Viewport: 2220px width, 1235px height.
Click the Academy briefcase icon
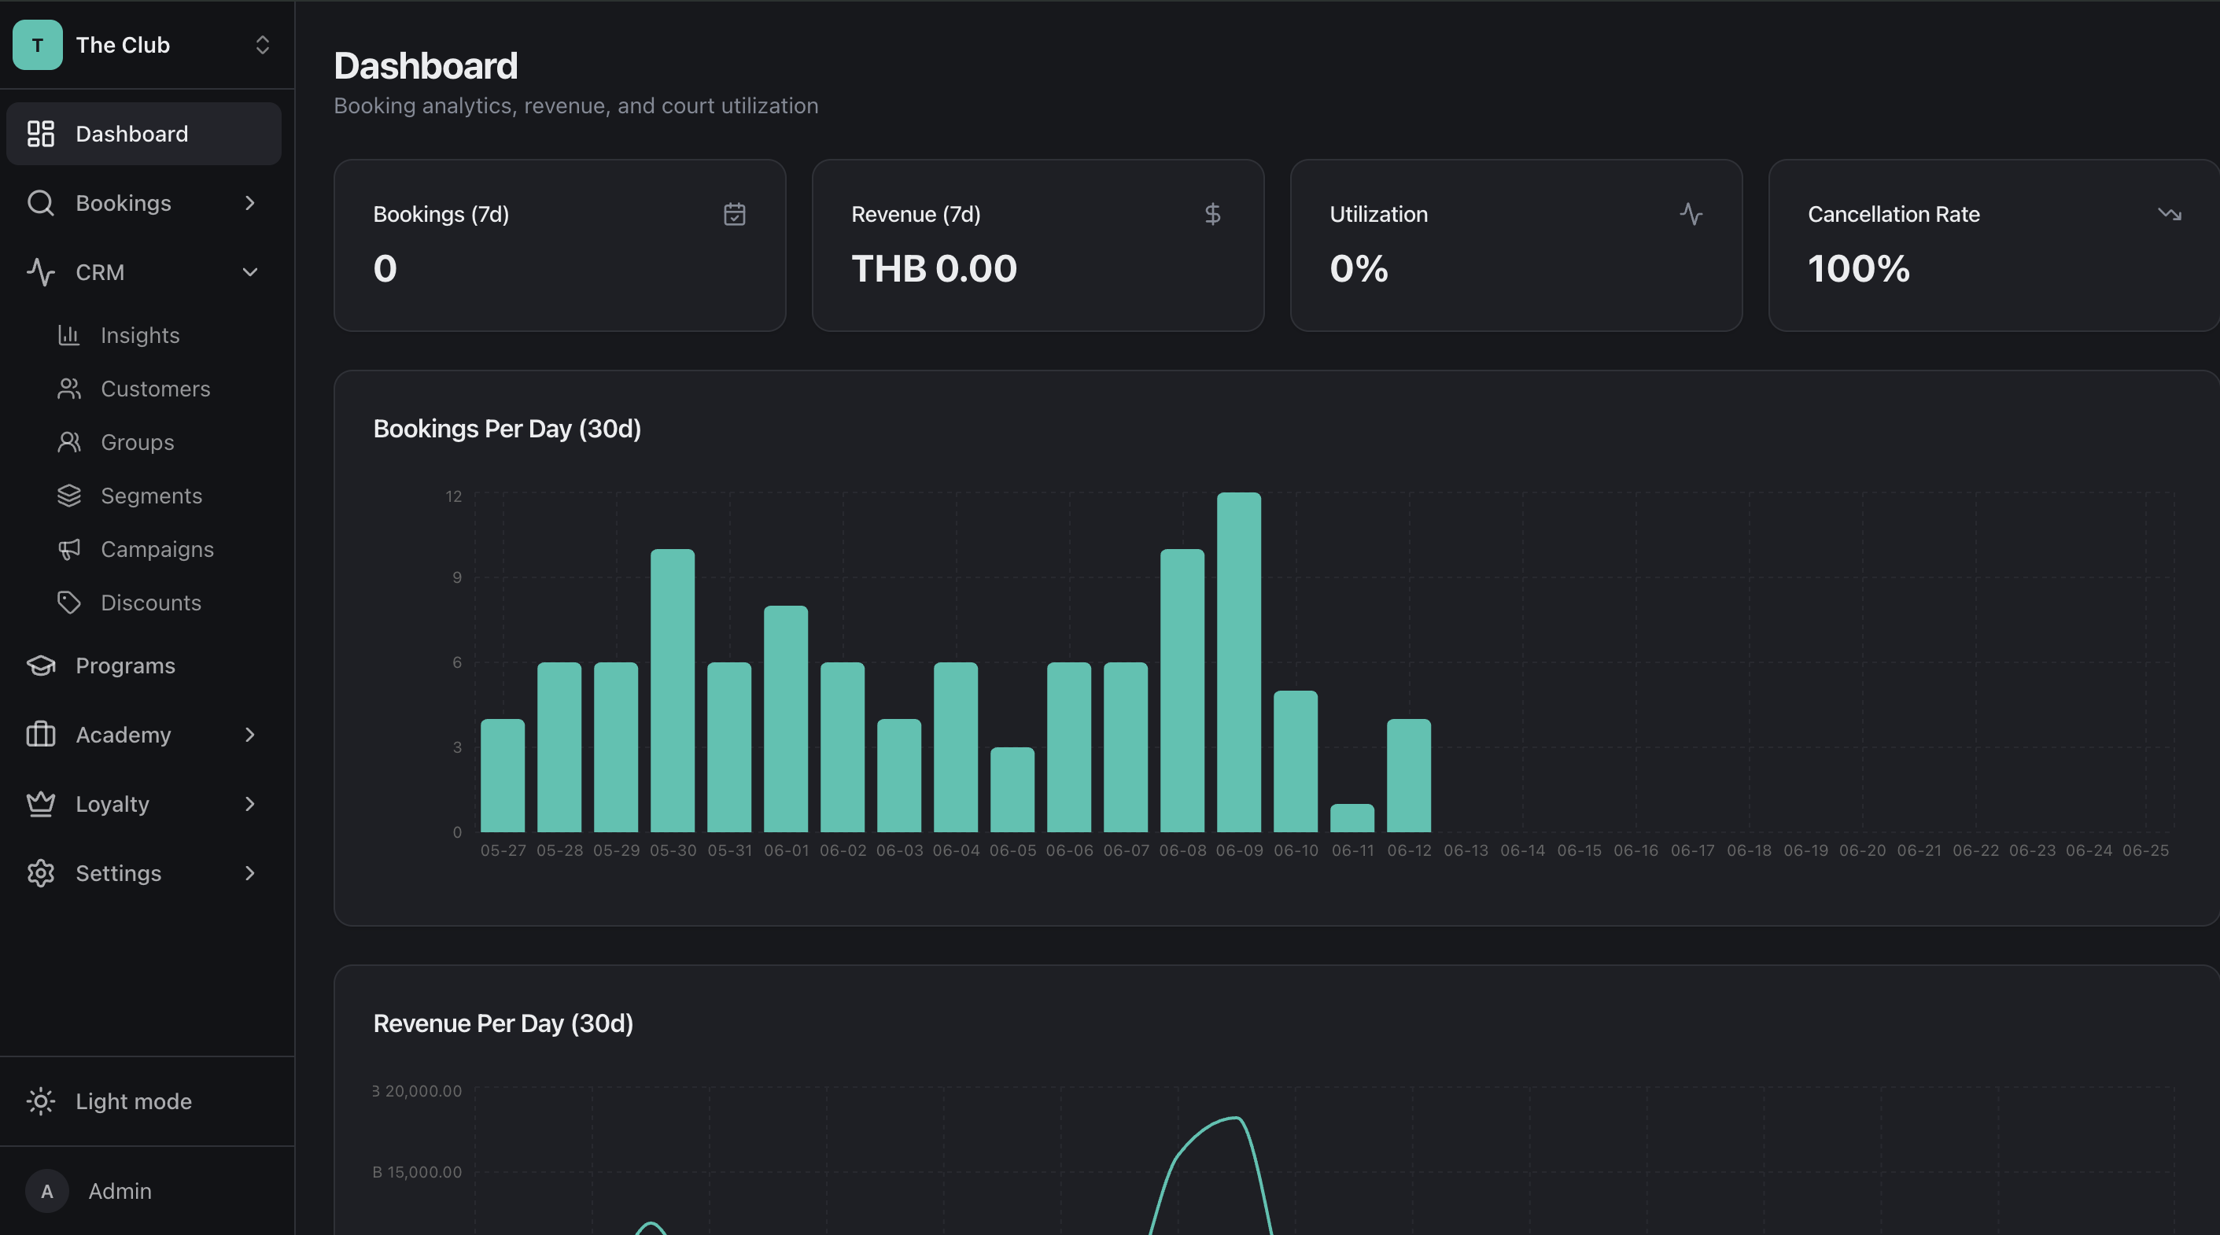[x=40, y=734]
